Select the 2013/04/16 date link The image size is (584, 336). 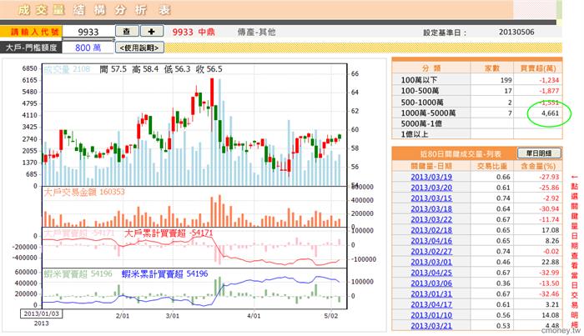432,240
